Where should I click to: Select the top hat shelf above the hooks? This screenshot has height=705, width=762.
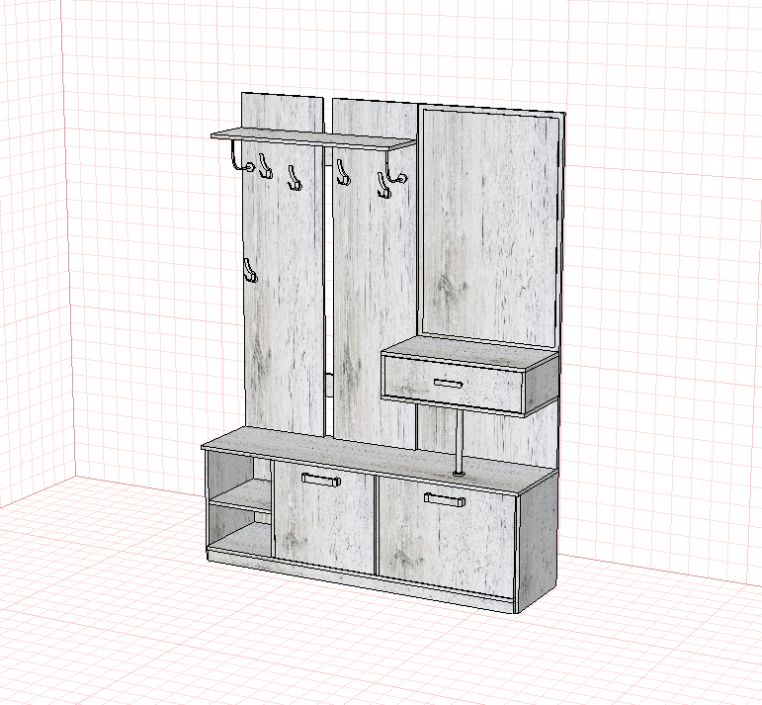coord(313,137)
